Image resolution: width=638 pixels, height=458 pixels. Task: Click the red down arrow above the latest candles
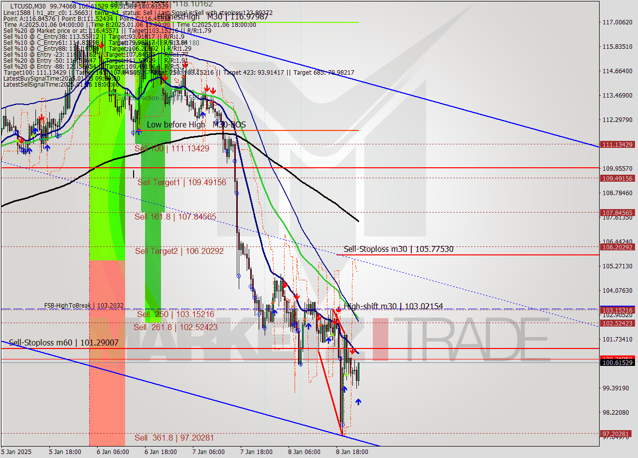click(x=352, y=351)
